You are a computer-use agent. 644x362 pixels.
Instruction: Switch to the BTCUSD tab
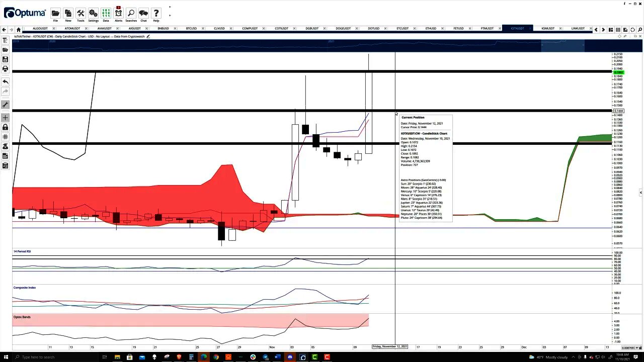[191, 29]
